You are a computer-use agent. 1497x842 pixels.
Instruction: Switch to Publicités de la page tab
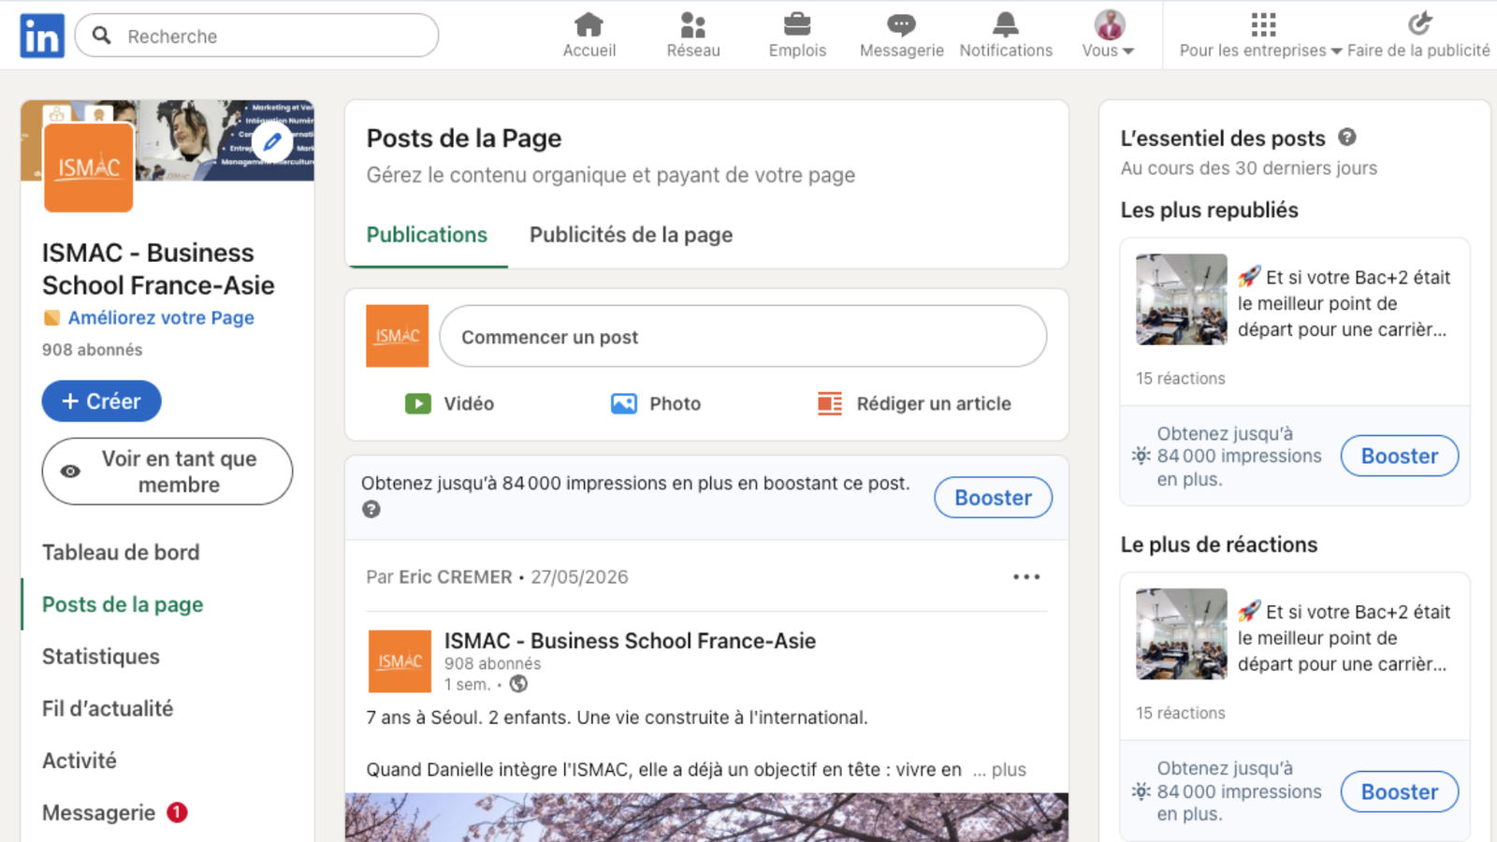(x=631, y=235)
